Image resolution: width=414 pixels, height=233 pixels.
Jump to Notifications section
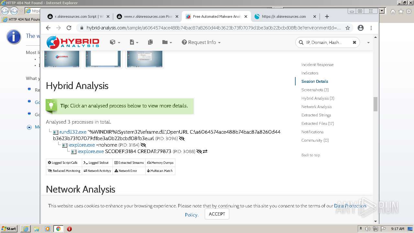tap(312, 132)
